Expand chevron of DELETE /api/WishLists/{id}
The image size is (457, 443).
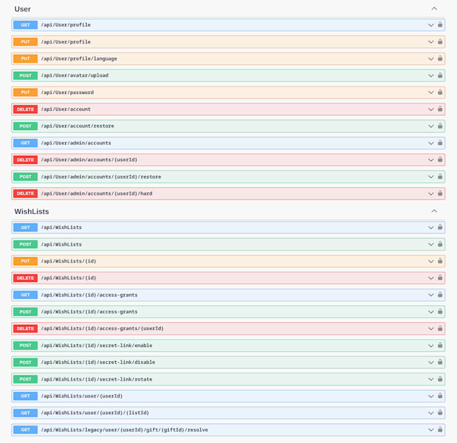click(431, 279)
